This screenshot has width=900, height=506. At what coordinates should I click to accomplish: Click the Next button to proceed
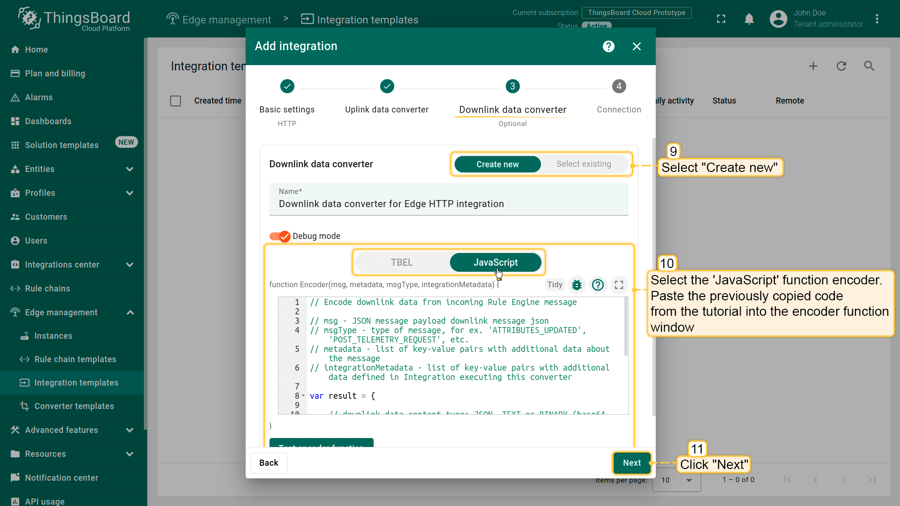point(632,463)
